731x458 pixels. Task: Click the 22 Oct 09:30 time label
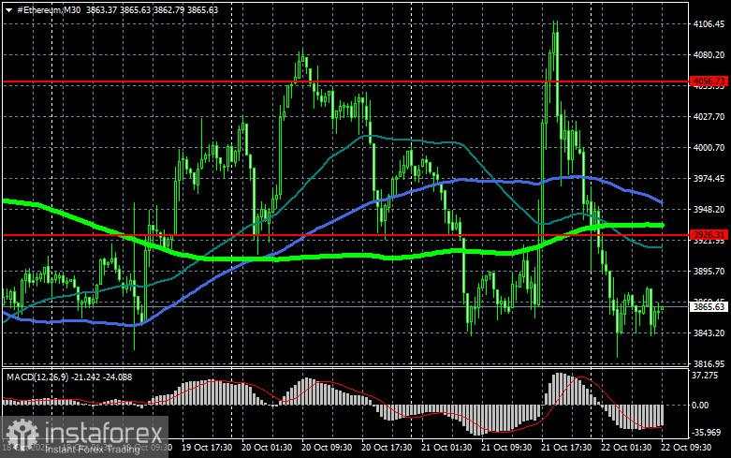click(686, 447)
